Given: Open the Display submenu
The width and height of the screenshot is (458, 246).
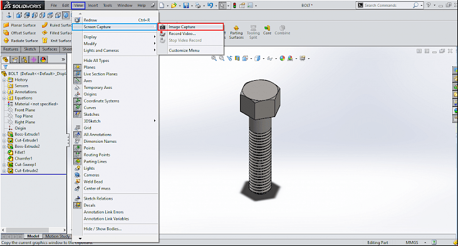Looking at the screenshot, I should pos(115,37).
